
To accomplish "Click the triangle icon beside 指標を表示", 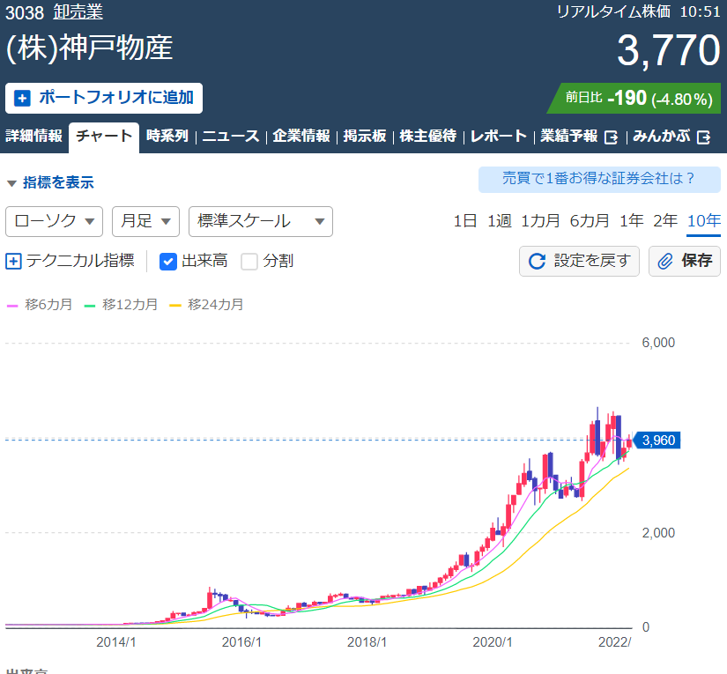I will click(11, 183).
